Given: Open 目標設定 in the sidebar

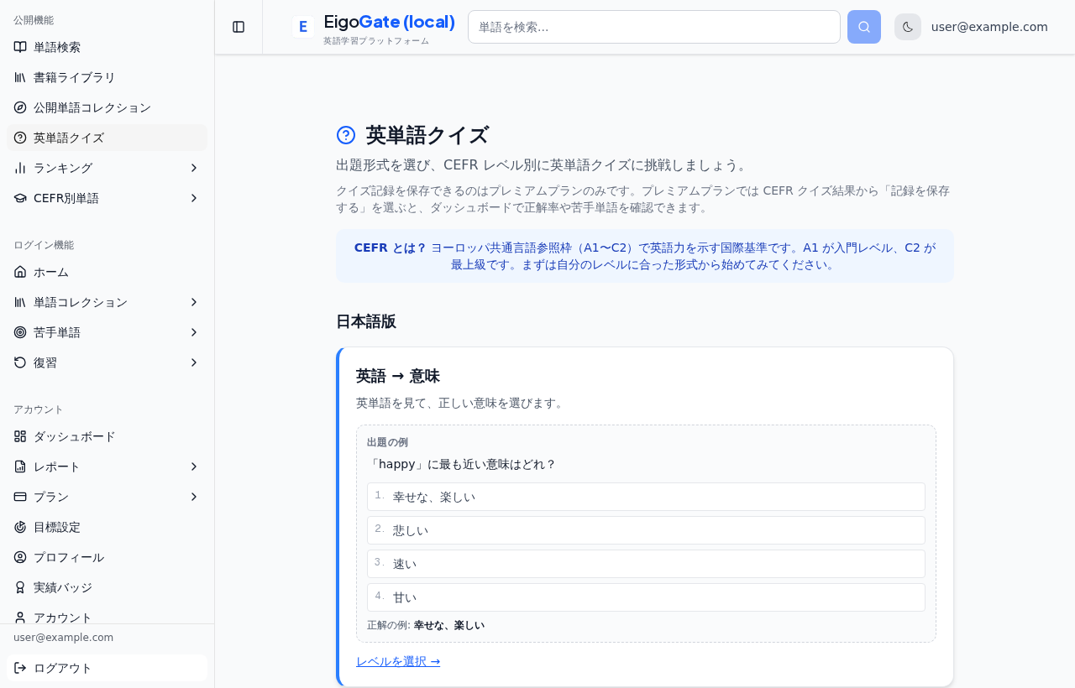Looking at the screenshot, I should 107,527.
